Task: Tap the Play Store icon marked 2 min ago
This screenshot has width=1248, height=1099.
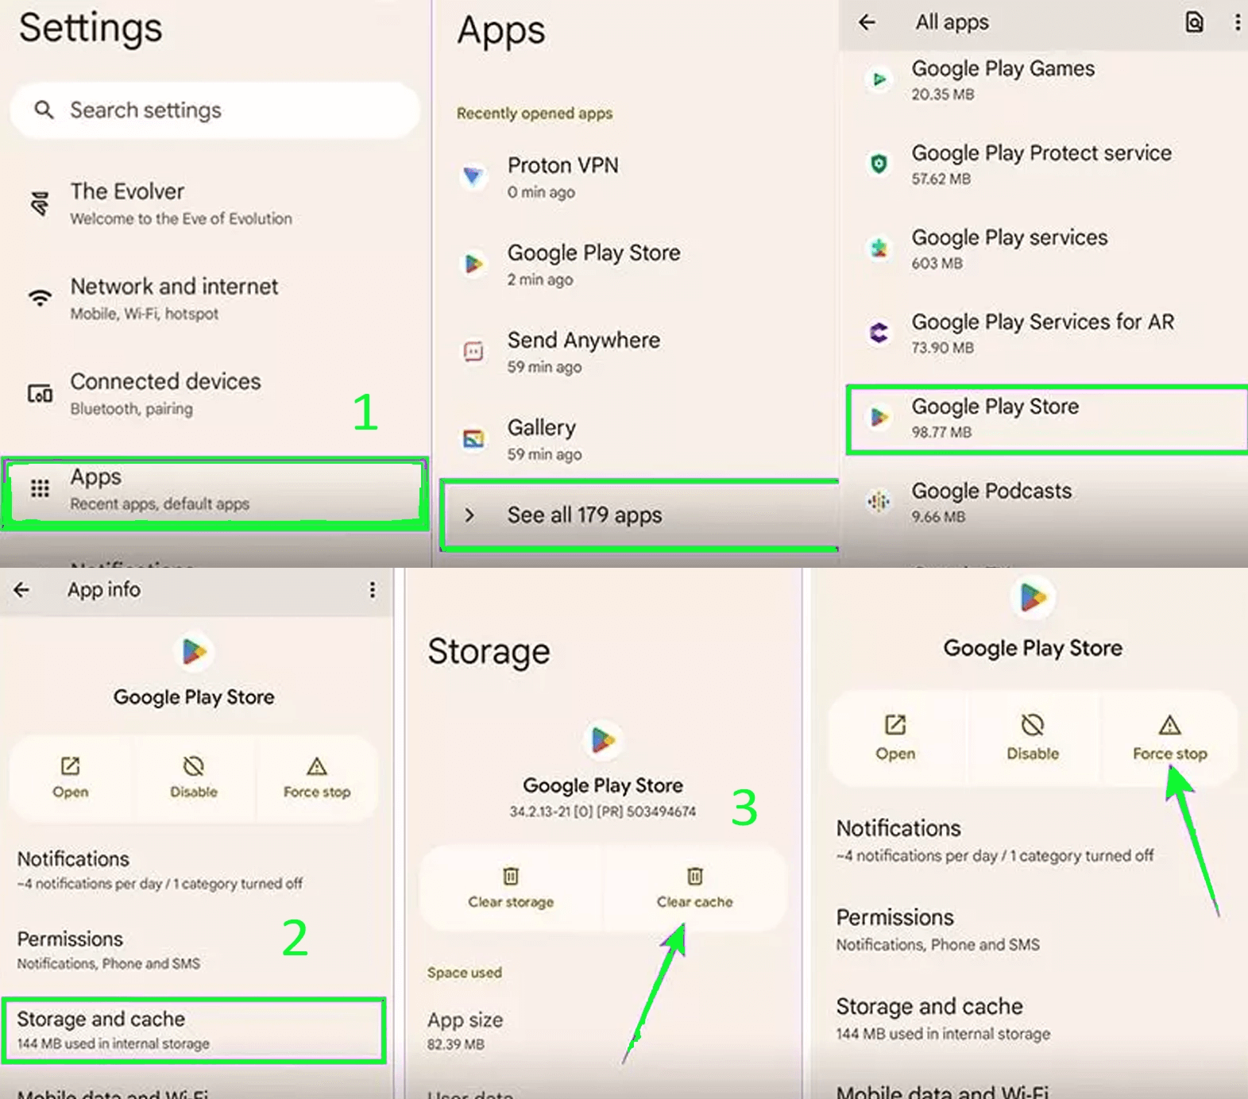Action: pos(474,264)
